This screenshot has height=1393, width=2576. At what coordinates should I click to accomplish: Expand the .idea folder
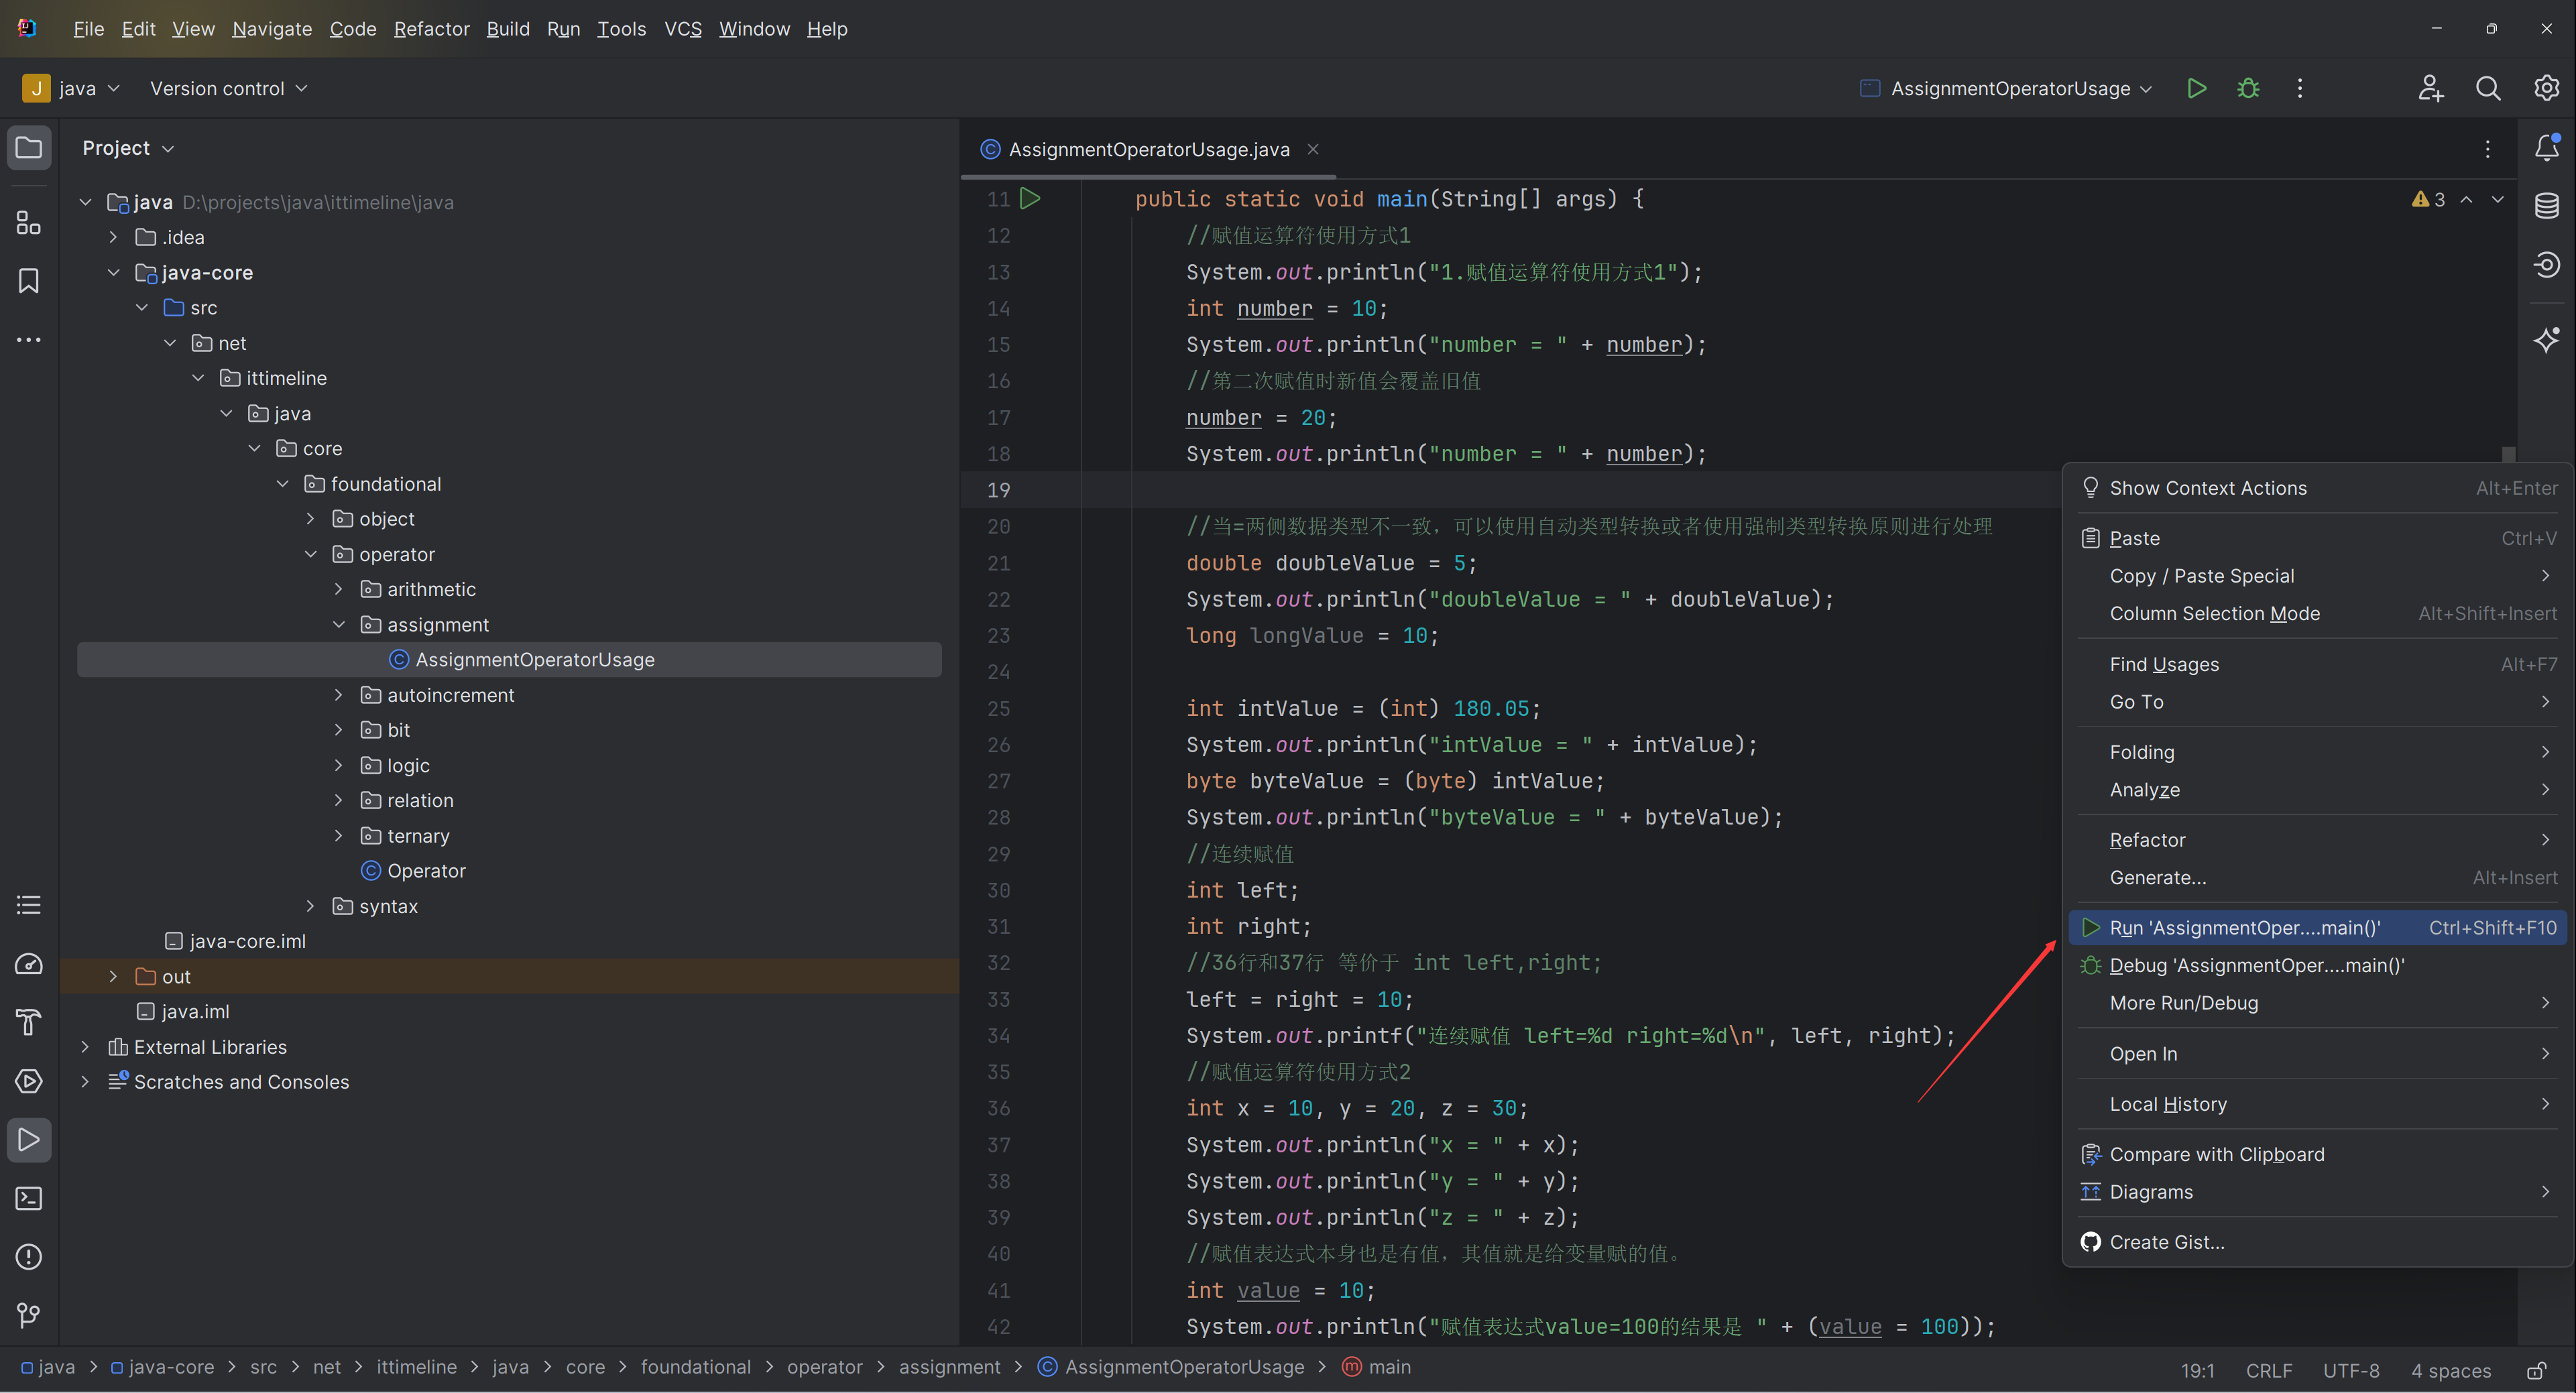tap(113, 237)
